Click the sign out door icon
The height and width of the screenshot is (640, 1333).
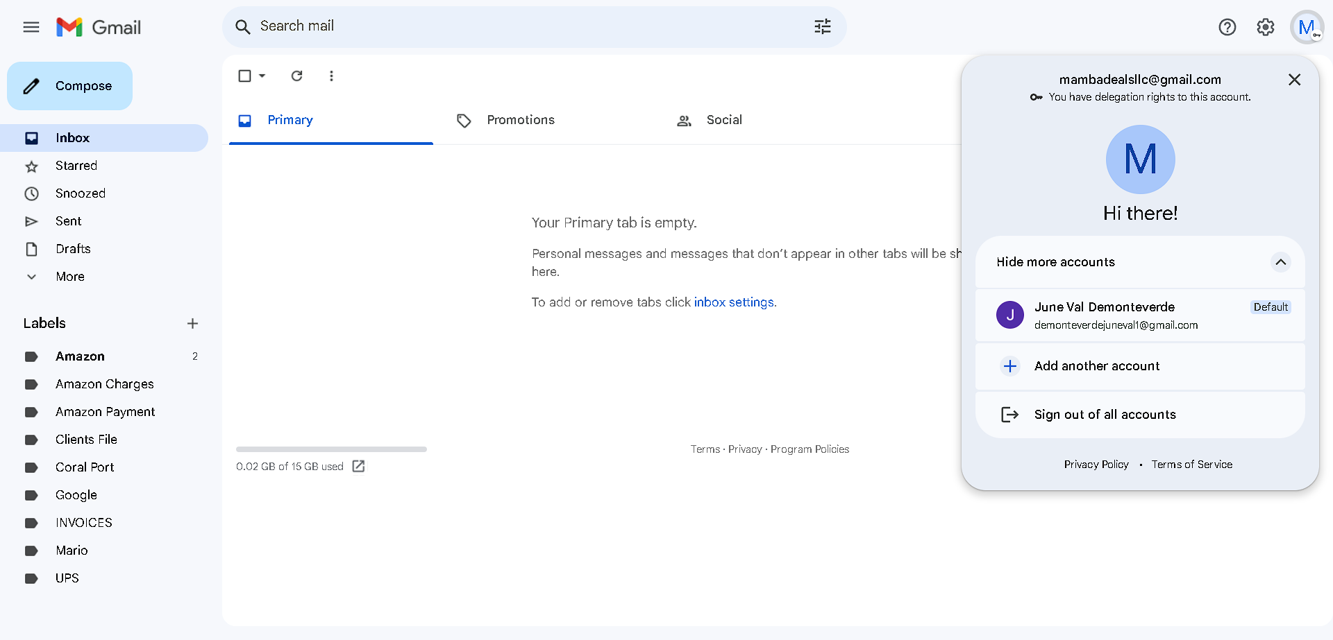click(1010, 415)
